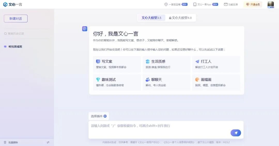Focus the 搜索历史记录 search box

coord(27,33)
